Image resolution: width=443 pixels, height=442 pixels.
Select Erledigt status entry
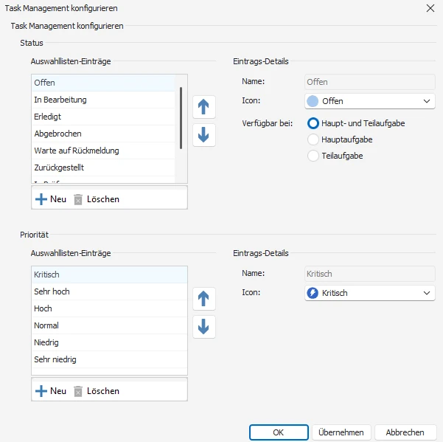pyautogui.click(x=103, y=117)
